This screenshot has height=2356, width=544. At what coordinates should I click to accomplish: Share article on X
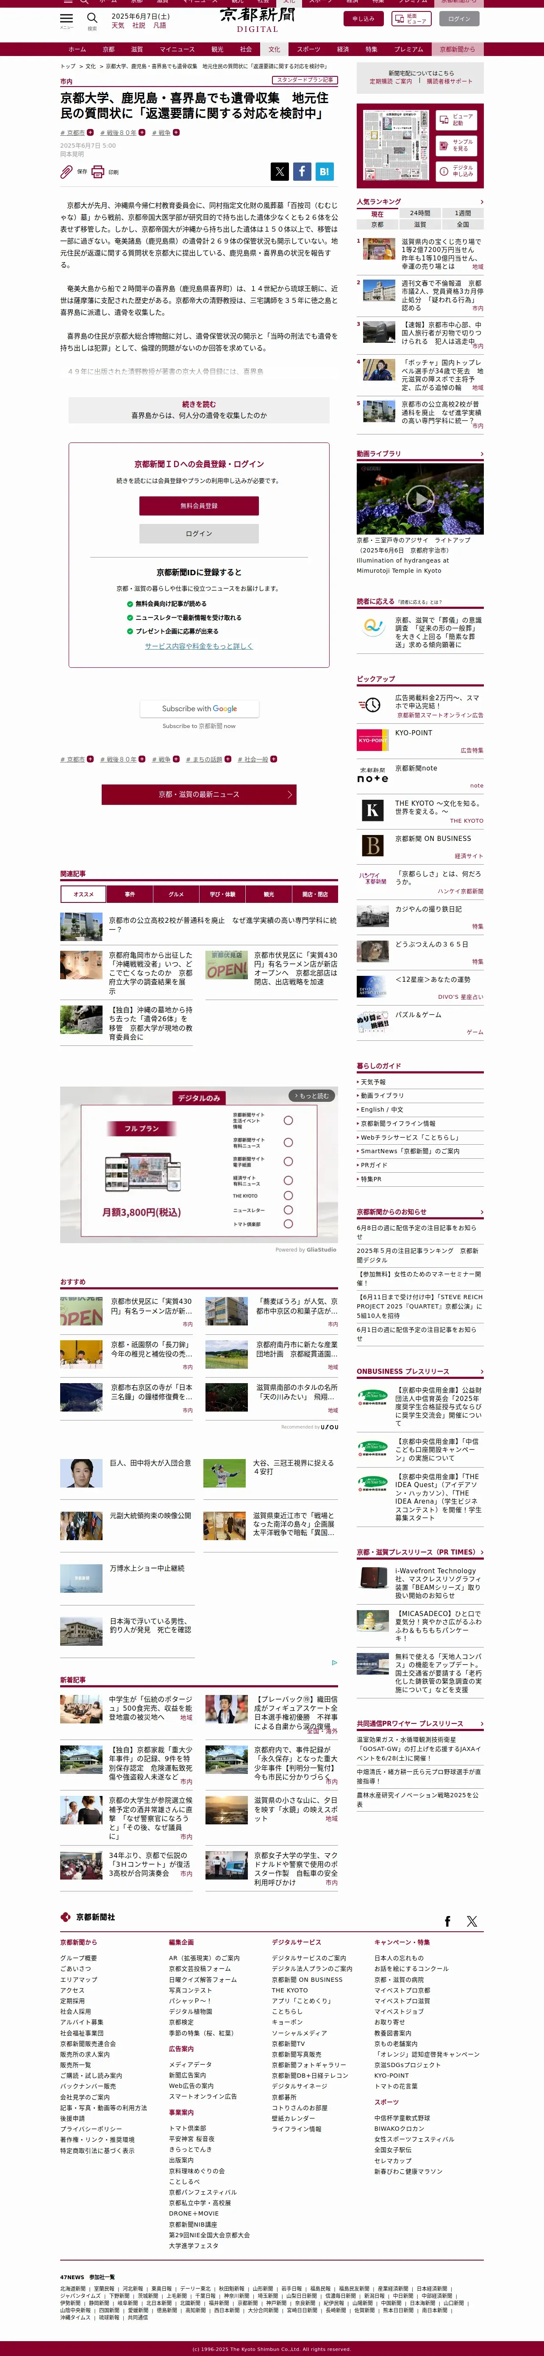[x=279, y=171]
